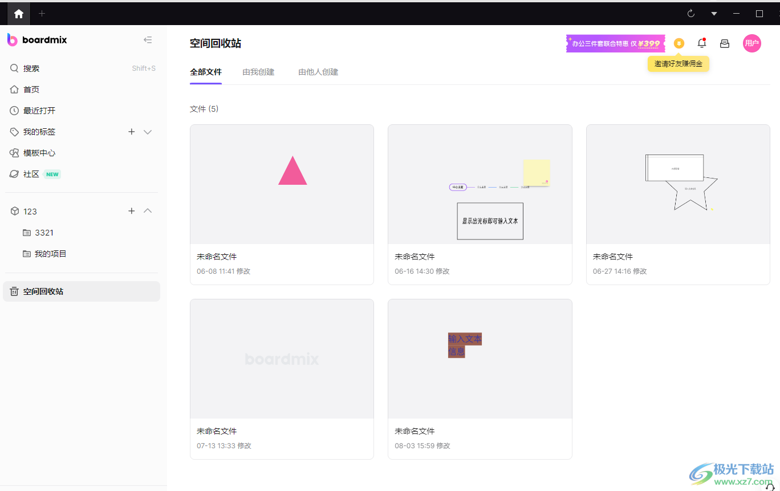Viewport: 780px width, 491px height.
Task: Open the inbox tray icon
Action: [x=725, y=43]
